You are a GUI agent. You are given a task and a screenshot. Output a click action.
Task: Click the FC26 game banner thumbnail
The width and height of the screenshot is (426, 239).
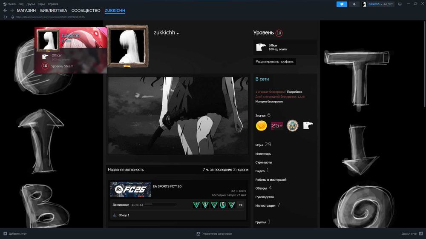(x=131, y=189)
